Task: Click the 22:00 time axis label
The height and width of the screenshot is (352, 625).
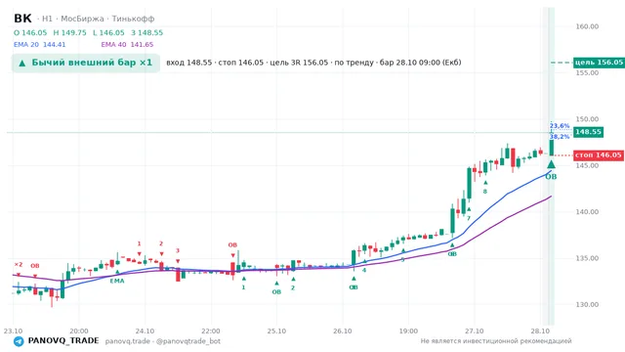Action: tap(211, 331)
